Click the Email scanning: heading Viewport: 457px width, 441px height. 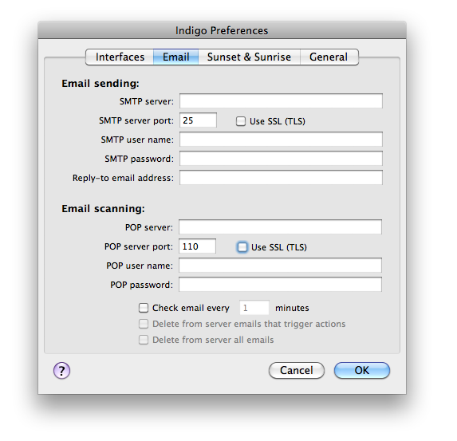103,209
